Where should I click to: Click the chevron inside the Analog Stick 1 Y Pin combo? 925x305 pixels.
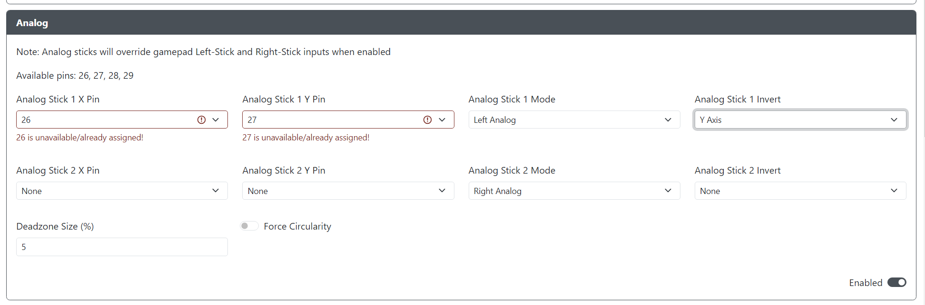(442, 120)
